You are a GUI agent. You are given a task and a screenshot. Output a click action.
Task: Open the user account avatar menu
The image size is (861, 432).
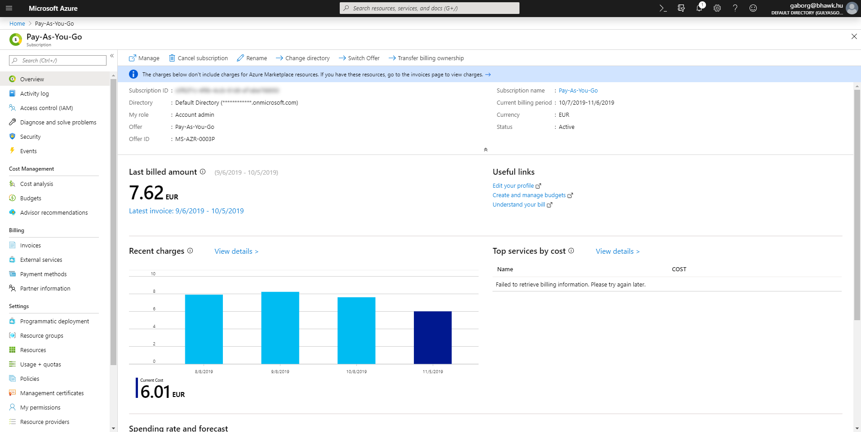(852, 8)
